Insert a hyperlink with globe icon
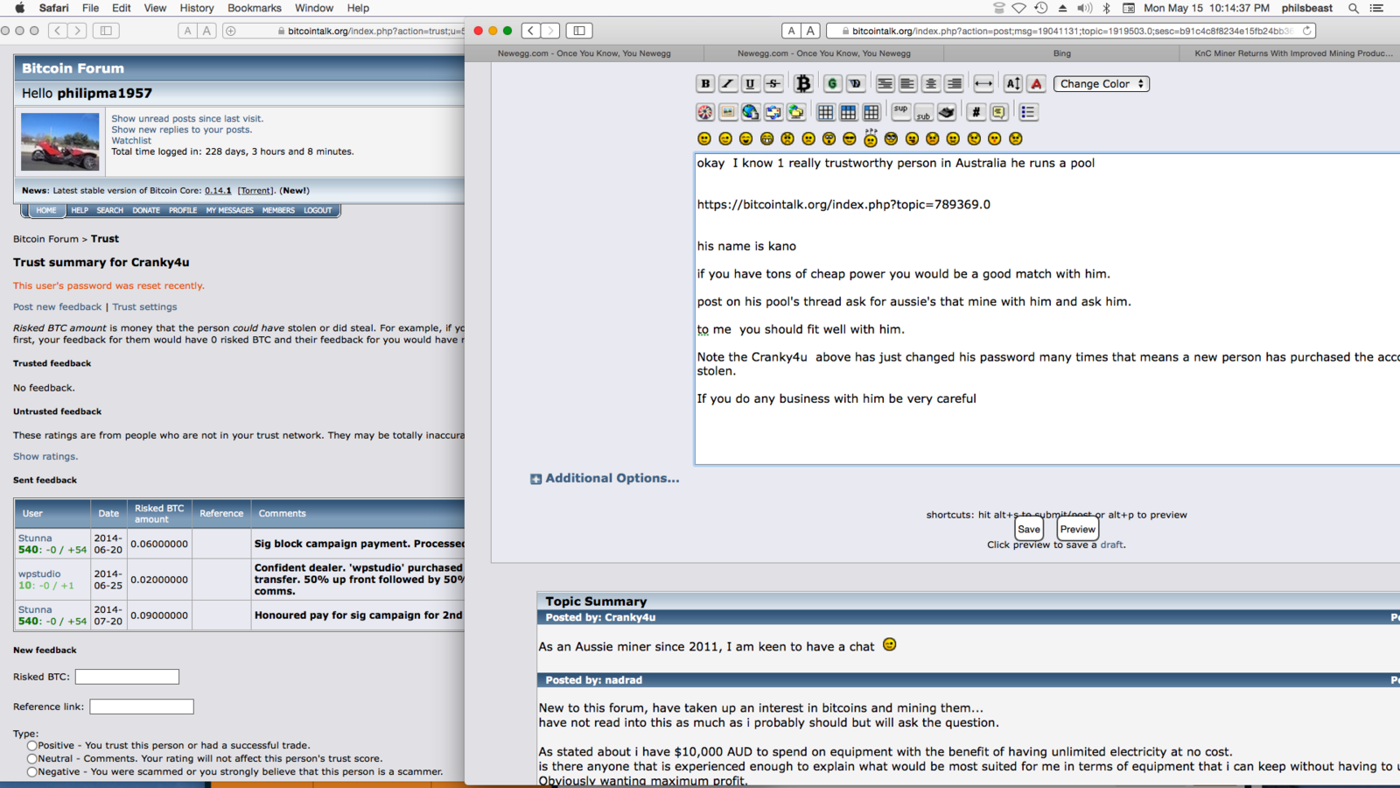 (x=751, y=112)
